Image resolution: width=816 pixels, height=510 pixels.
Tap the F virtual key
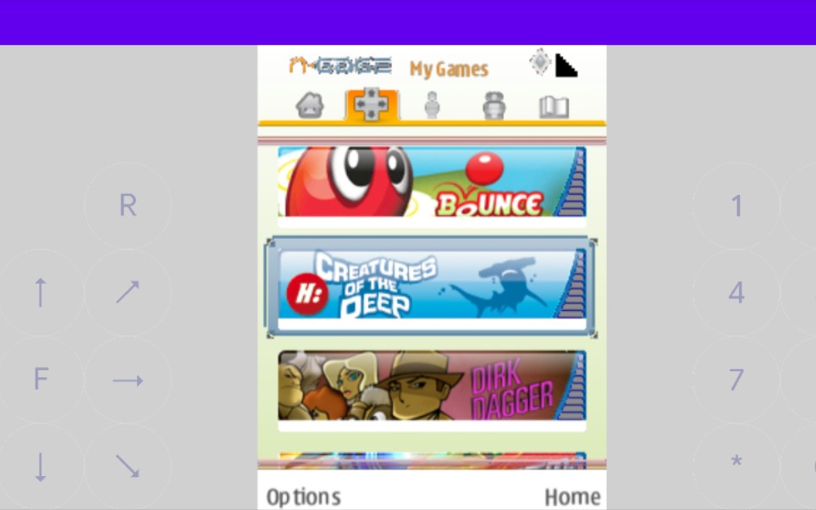41,380
